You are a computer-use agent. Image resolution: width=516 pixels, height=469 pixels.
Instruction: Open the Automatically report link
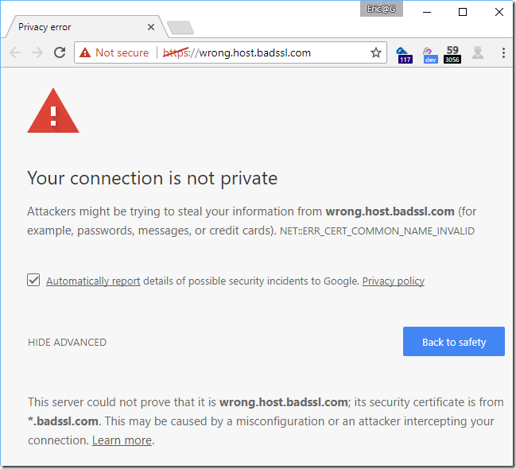point(93,281)
